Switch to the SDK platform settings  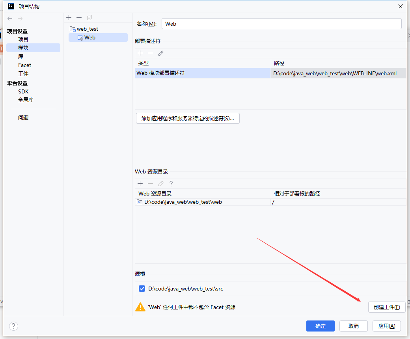point(23,91)
